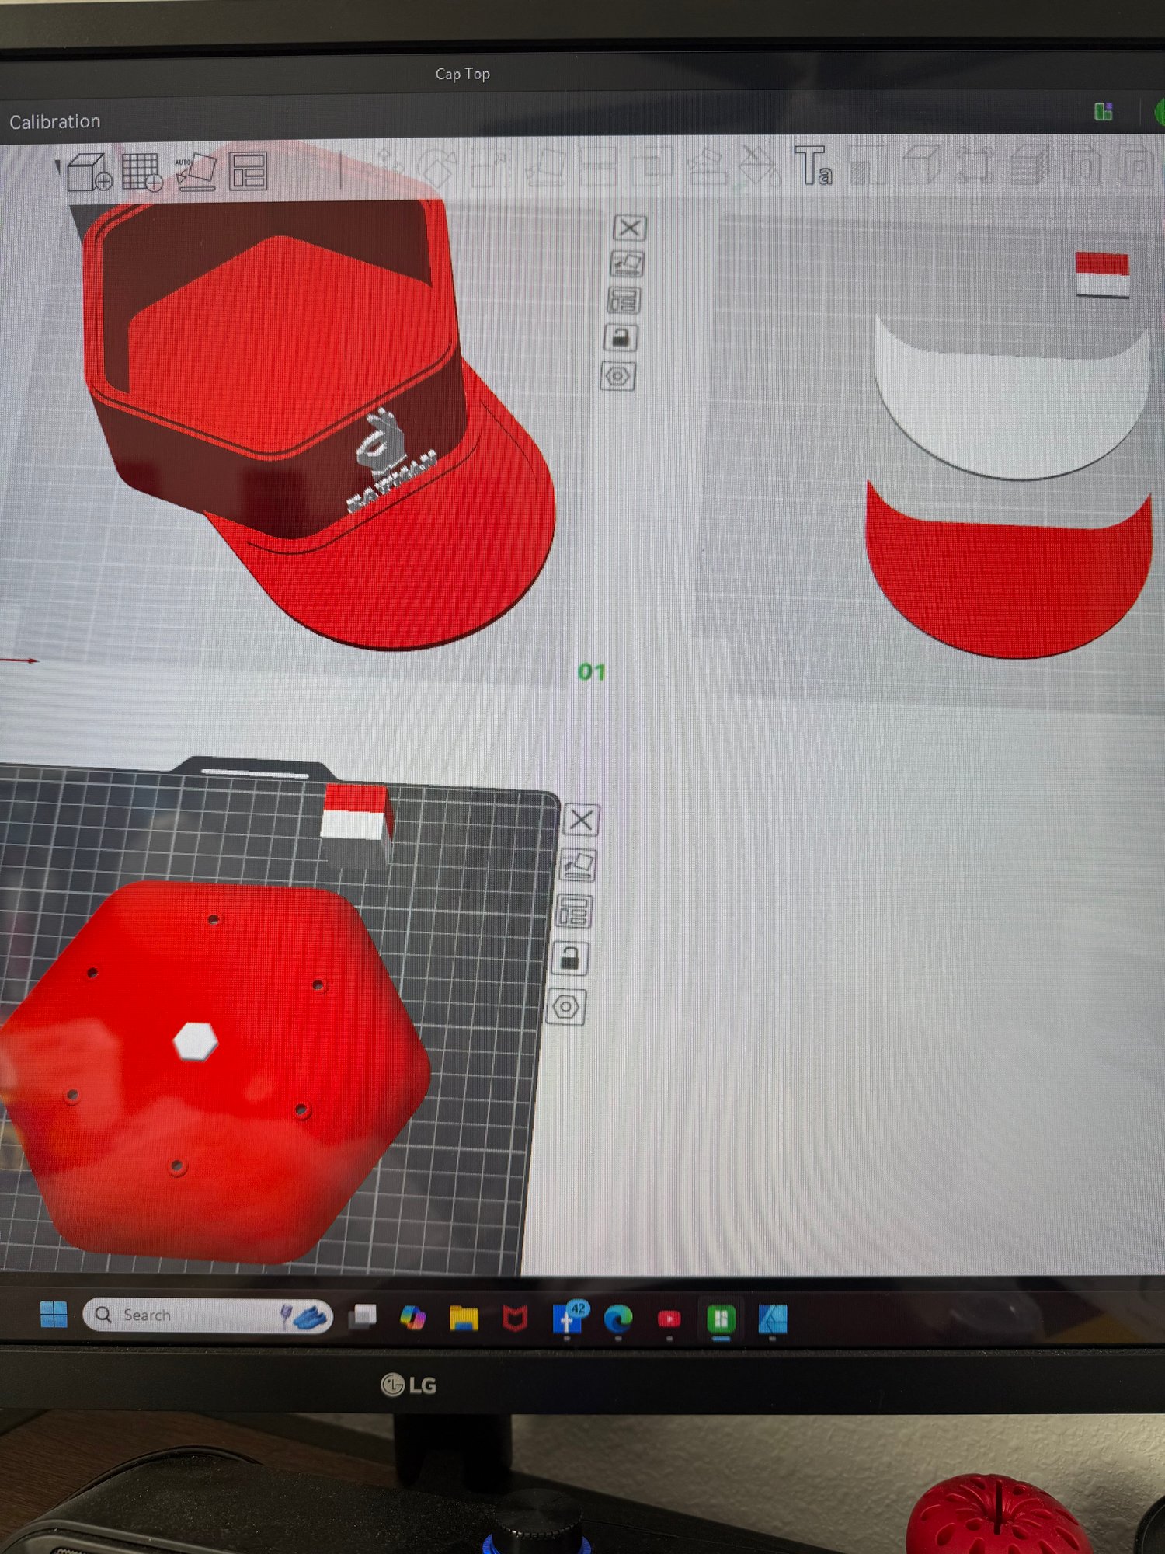The width and height of the screenshot is (1165, 1554).
Task: Toggle the lock on the hexagon plate
Action: coord(570,959)
